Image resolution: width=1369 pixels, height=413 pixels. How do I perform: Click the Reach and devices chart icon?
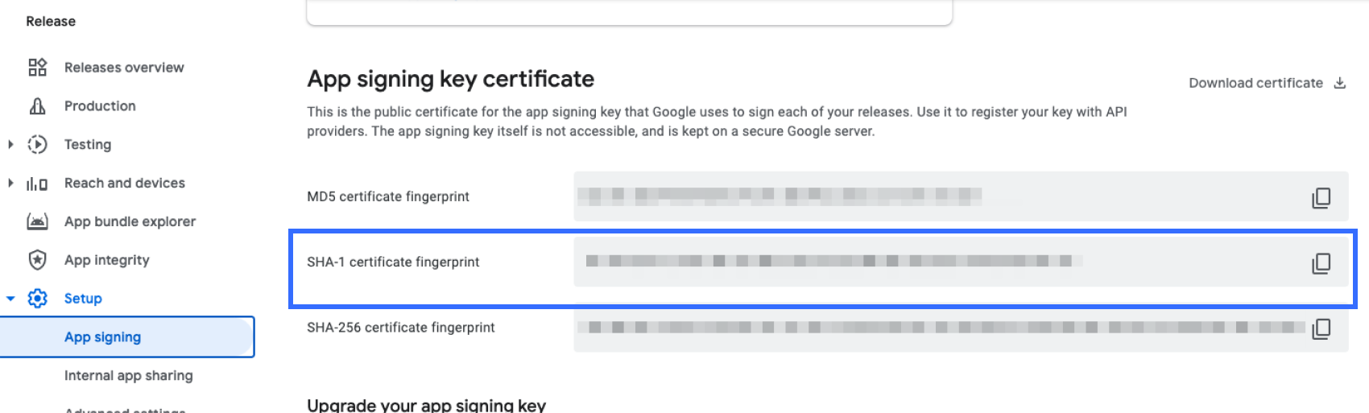click(x=37, y=184)
